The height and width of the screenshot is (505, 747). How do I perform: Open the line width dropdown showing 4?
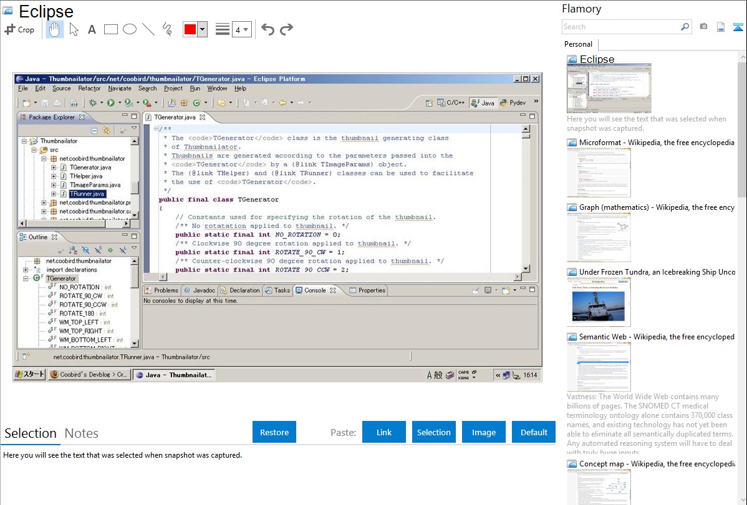pos(241,29)
